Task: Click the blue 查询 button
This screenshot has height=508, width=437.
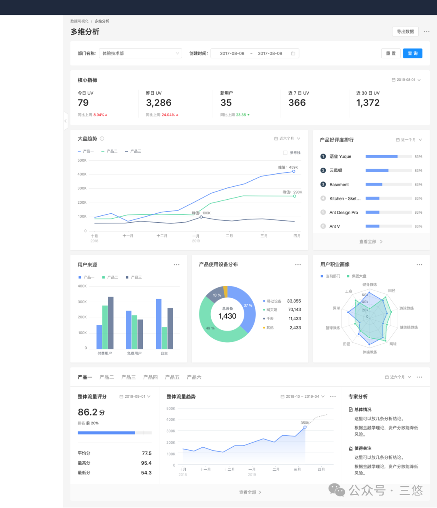Action: coord(413,53)
